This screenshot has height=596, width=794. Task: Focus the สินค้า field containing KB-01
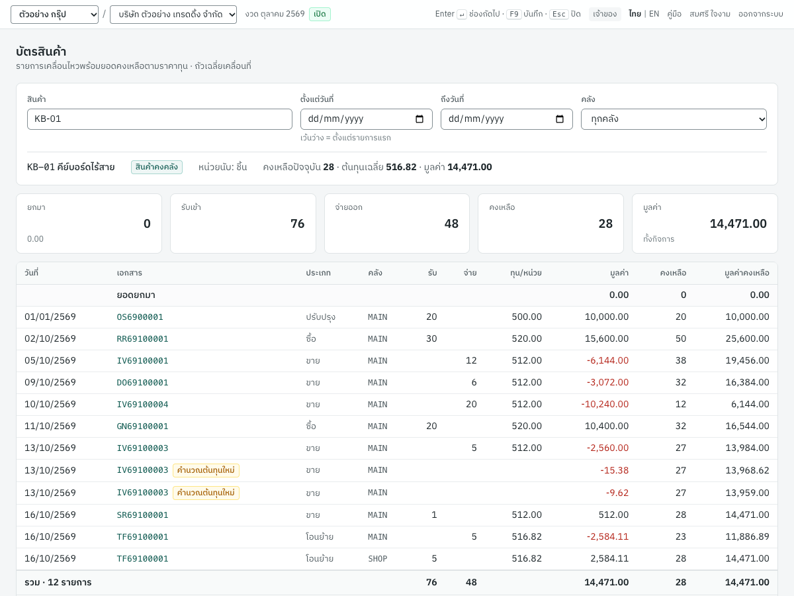coord(159,119)
